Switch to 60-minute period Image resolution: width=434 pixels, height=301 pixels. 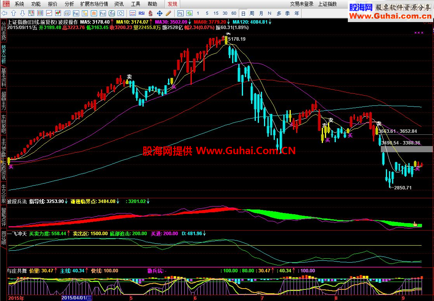tap(234, 13)
